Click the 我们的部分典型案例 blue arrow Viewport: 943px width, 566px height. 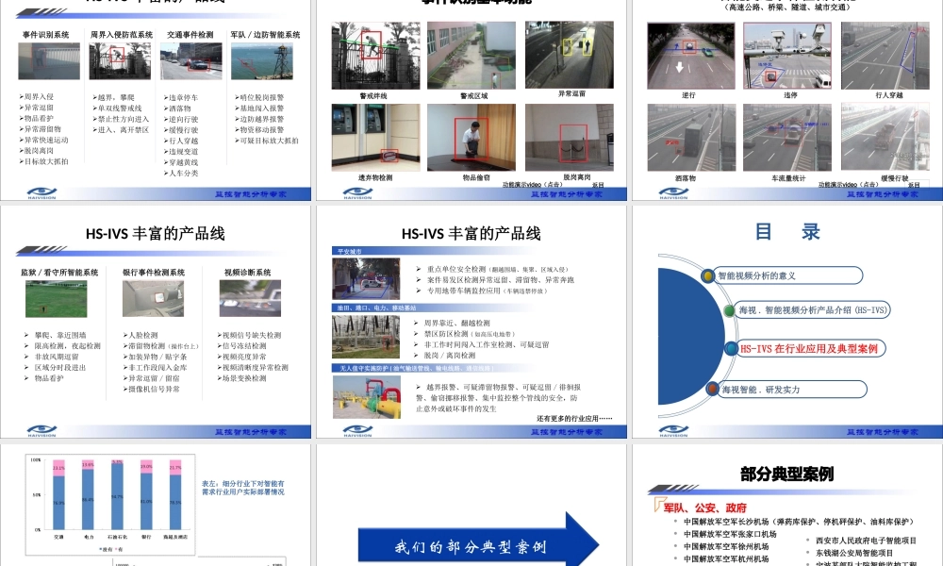pyautogui.click(x=479, y=545)
